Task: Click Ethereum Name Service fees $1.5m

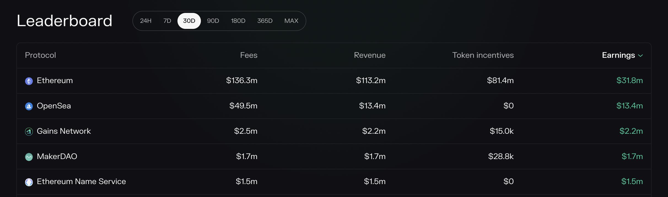Action: [x=246, y=182]
